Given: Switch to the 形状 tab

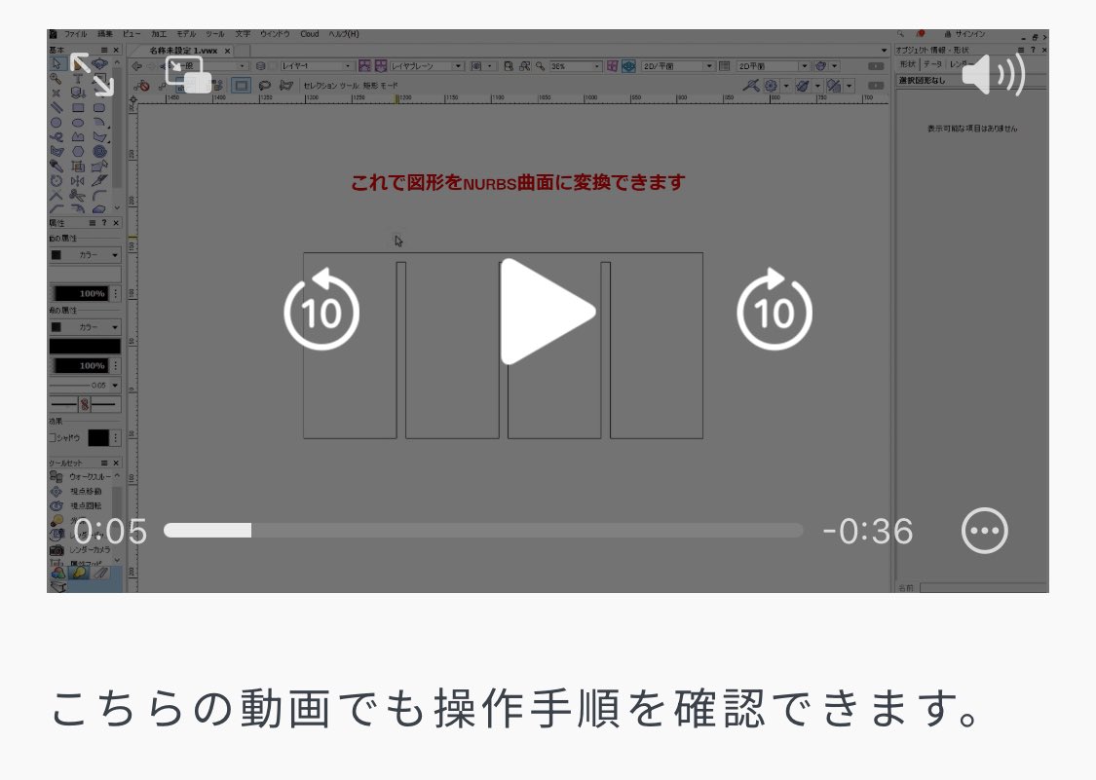Looking at the screenshot, I should pos(907,64).
